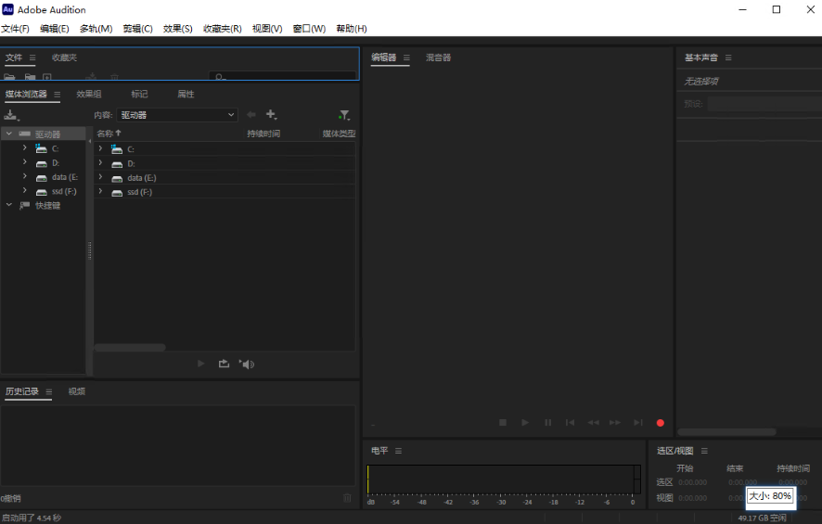Click the back arrow beside the content dropdown
The width and height of the screenshot is (822, 524).
coord(251,114)
